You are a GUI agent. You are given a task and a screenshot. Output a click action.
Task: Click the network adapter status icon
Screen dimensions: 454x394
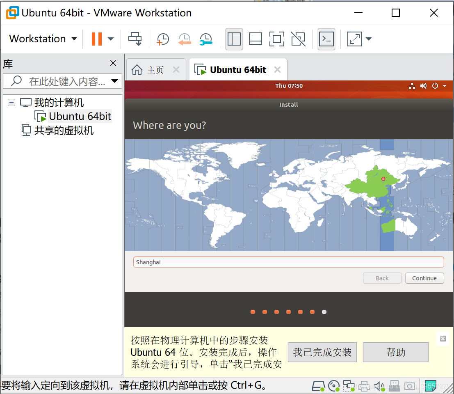349,386
